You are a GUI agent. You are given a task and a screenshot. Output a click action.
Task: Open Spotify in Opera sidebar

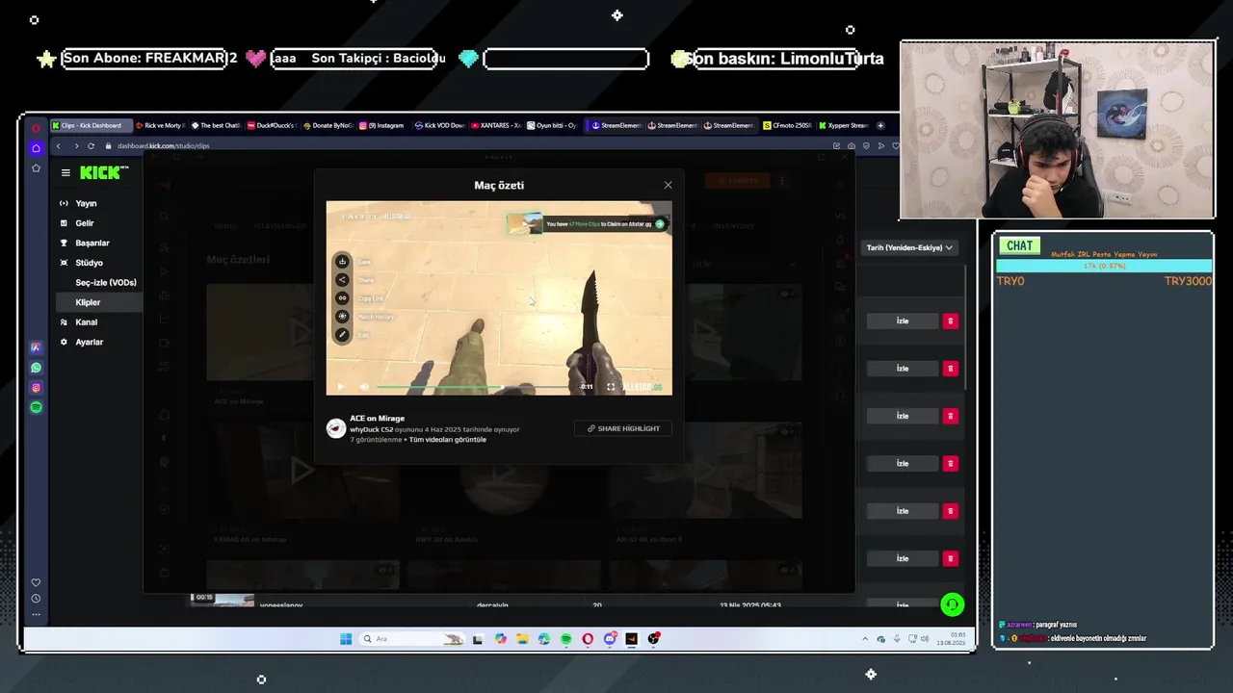[36, 407]
